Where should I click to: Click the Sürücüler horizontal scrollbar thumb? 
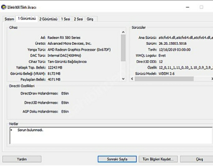click(x=164, y=79)
